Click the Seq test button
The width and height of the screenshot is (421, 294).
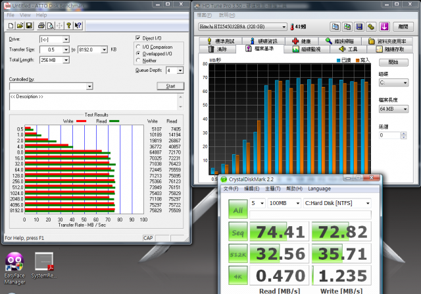238,231
